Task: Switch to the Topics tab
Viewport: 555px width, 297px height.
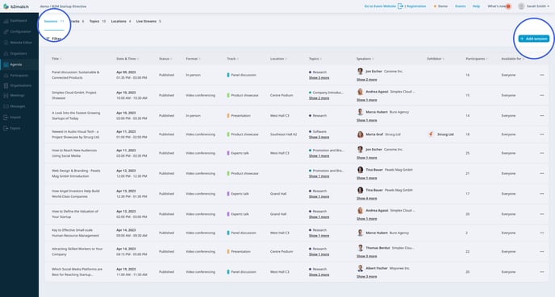Action: 98,21
